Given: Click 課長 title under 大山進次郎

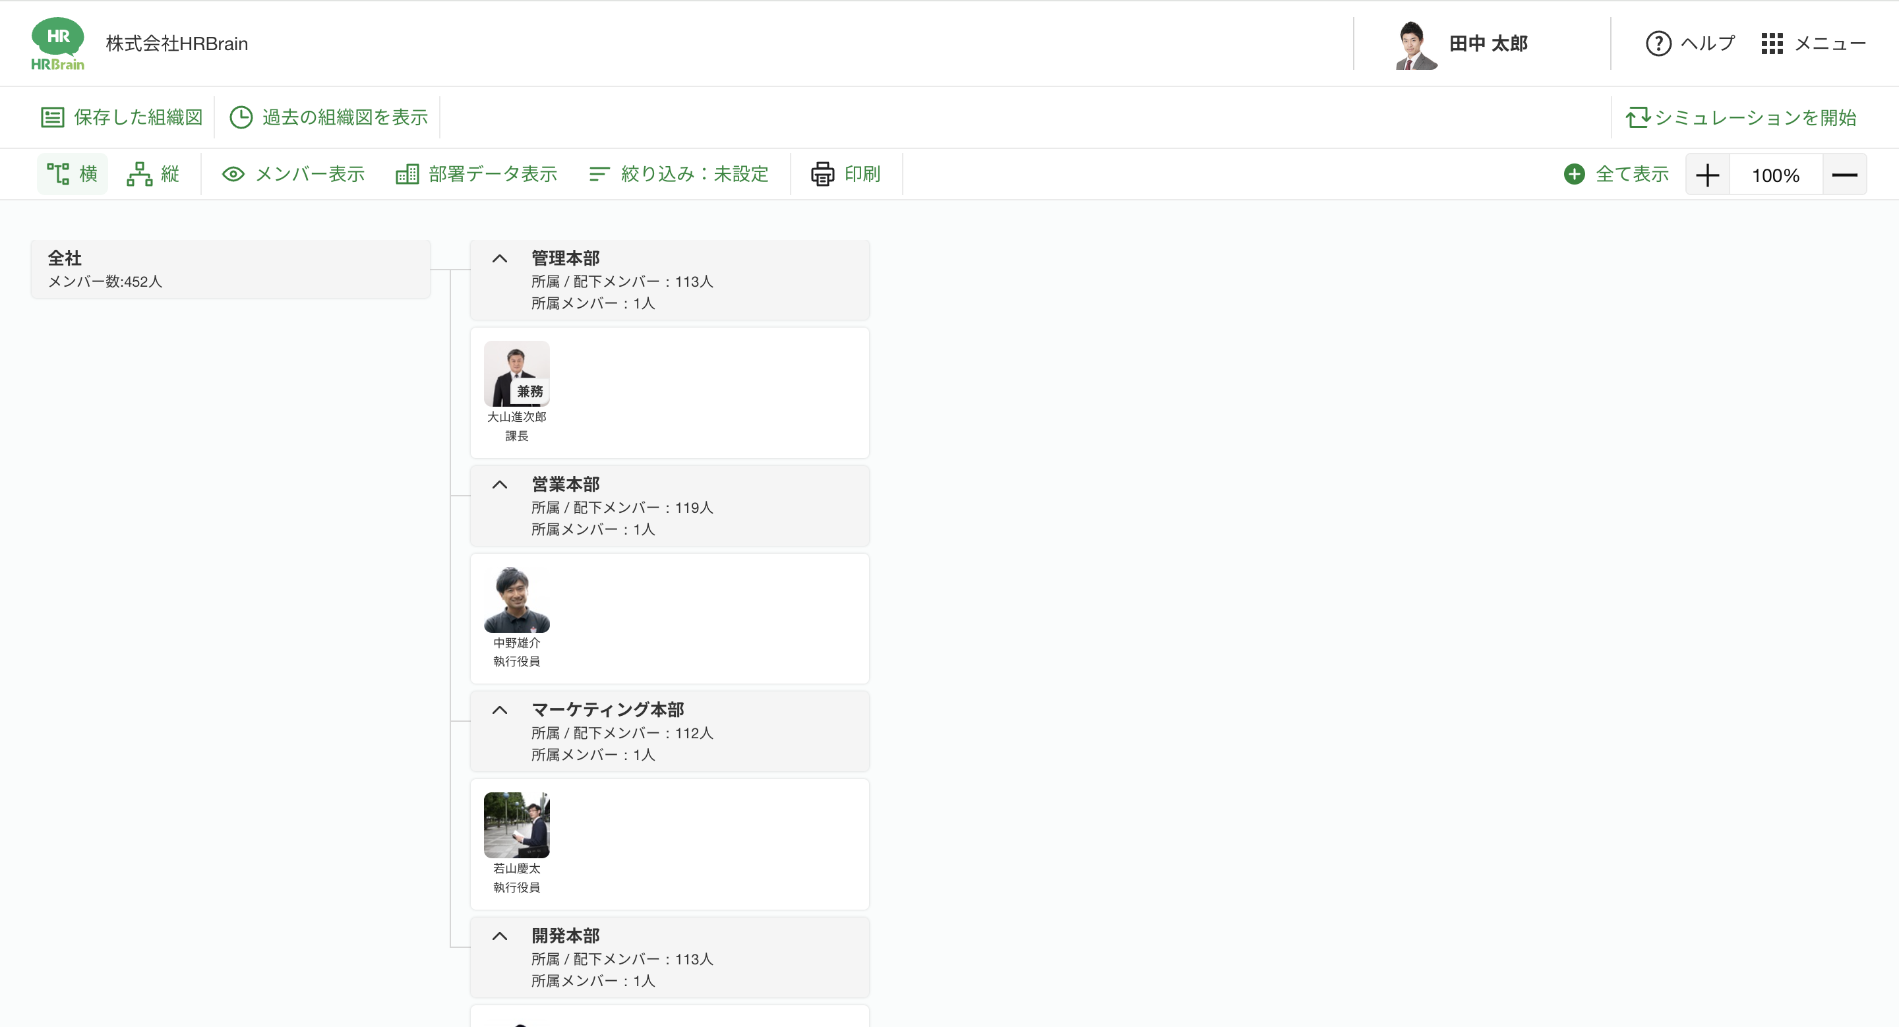Looking at the screenshot, I should click(x=517, y=436).
